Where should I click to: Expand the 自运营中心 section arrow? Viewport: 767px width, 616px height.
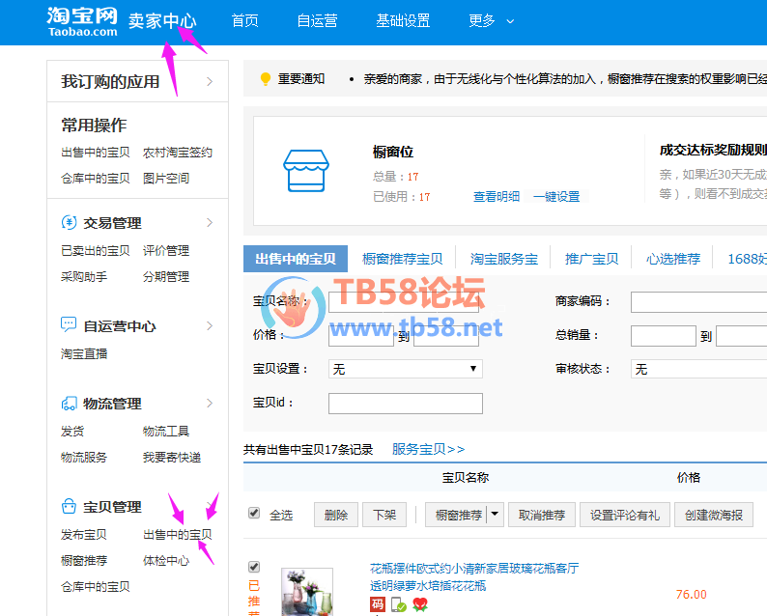(x=210, y=325)
